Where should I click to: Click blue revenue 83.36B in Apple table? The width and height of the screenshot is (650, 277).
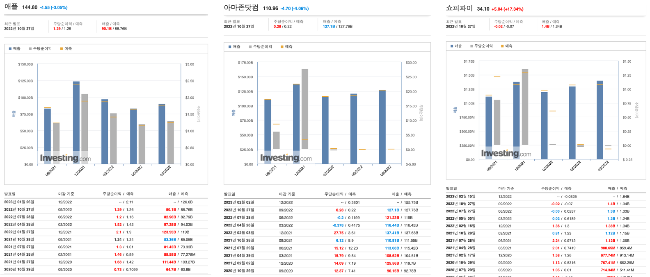click(x=170, y=239)
